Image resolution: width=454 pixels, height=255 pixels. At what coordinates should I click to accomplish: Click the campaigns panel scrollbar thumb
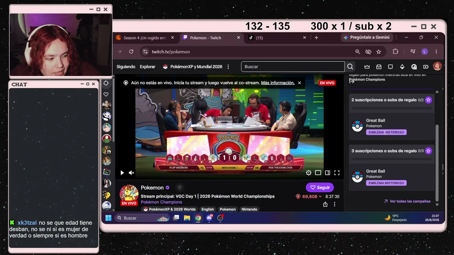point(437,163)
